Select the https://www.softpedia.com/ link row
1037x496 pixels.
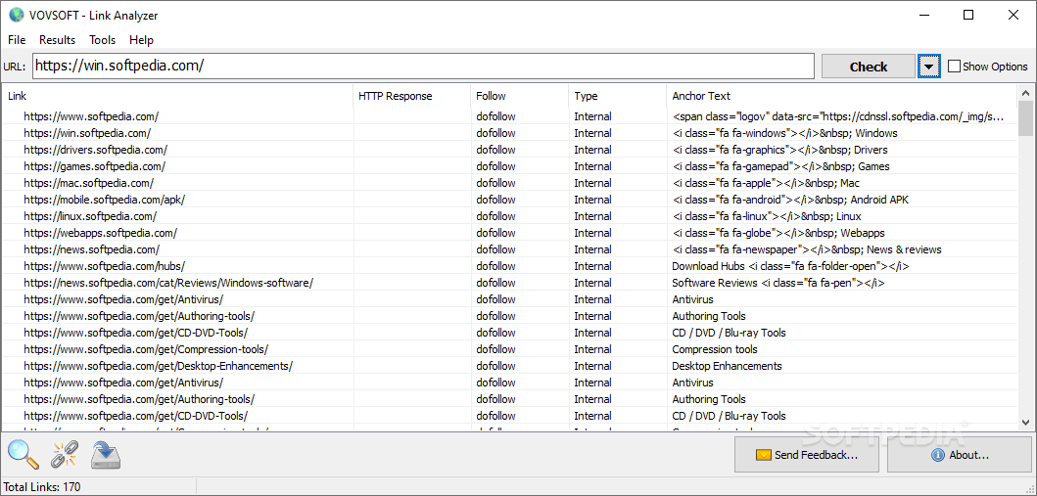click(509, 116)
